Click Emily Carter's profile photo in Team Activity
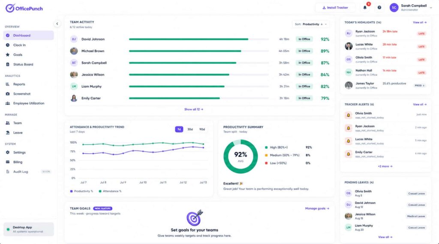This screenshot has width=439, height=244. [74, 98]
